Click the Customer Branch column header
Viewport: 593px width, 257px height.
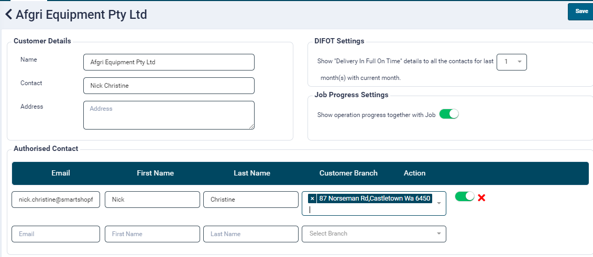click(x=348, y=173)
